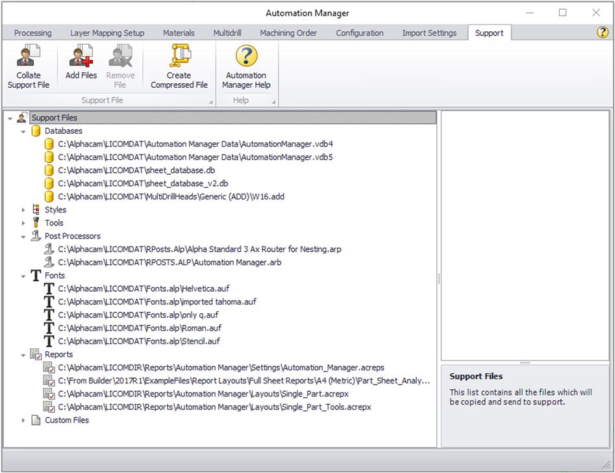
Task: Click database icon beside W16.add
Action: [x=49, y=197]
